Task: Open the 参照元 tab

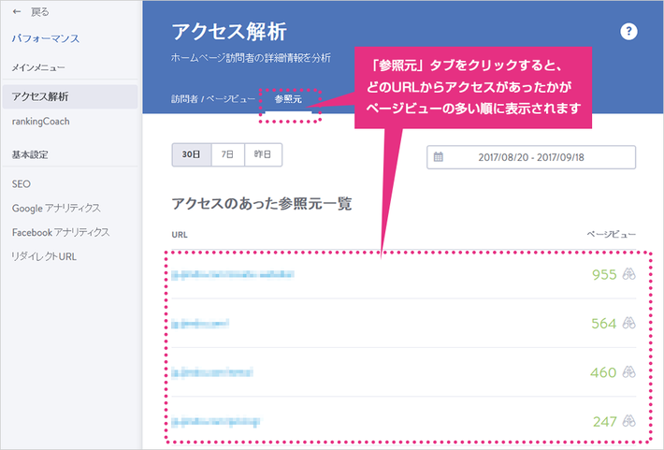Action: point(288,99)
